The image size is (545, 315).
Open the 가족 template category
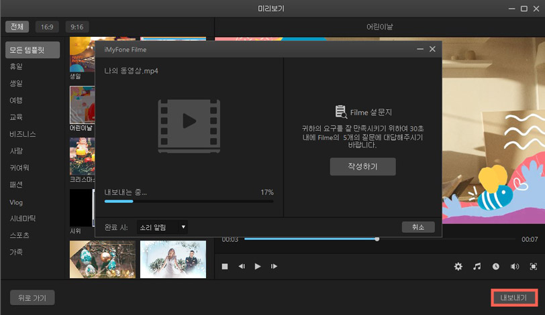(x=16, y=252)
